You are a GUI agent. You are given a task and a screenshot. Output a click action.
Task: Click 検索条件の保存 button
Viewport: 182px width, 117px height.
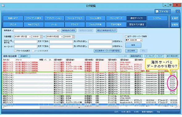[x=68, y=30]
